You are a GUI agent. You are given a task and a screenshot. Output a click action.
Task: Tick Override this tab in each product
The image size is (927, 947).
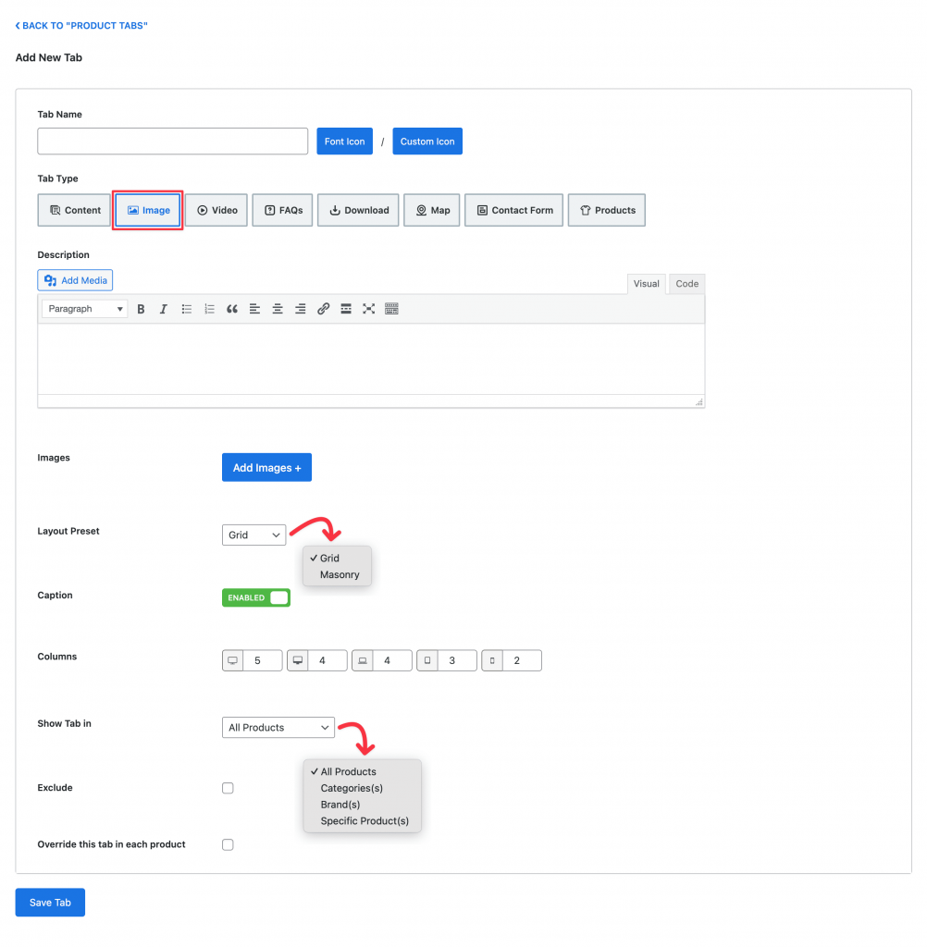coord(228,845)
